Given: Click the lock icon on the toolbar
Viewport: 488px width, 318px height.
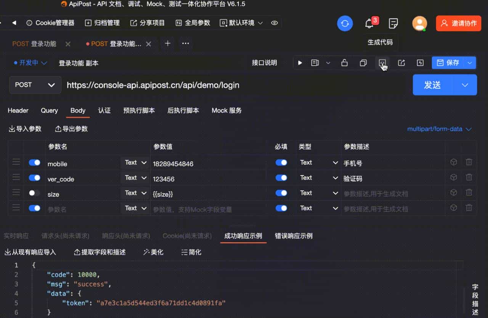Looking at the screenshot, I should (x=344, y=63).
